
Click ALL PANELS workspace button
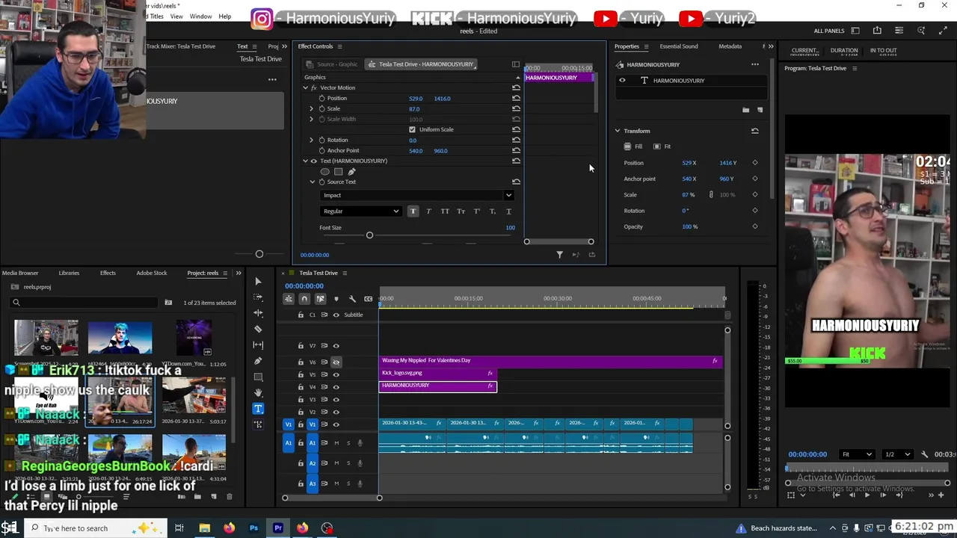tap(829, 31)
